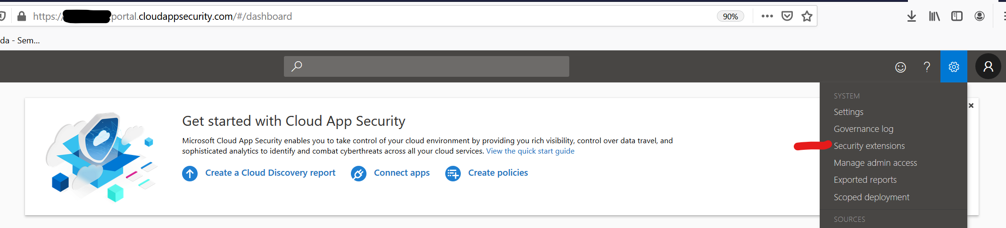Select Exported reports menu entry

865,180
